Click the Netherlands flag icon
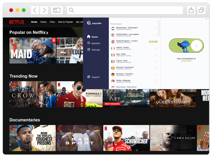Viewport: 212px width, 159px height. click(x=113, y=29)
